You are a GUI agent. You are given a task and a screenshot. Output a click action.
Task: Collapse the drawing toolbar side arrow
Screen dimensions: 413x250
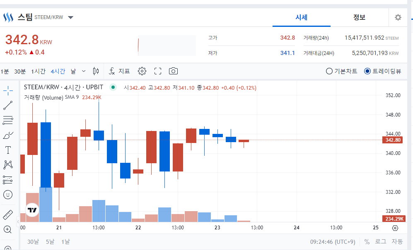pos(18,222)
